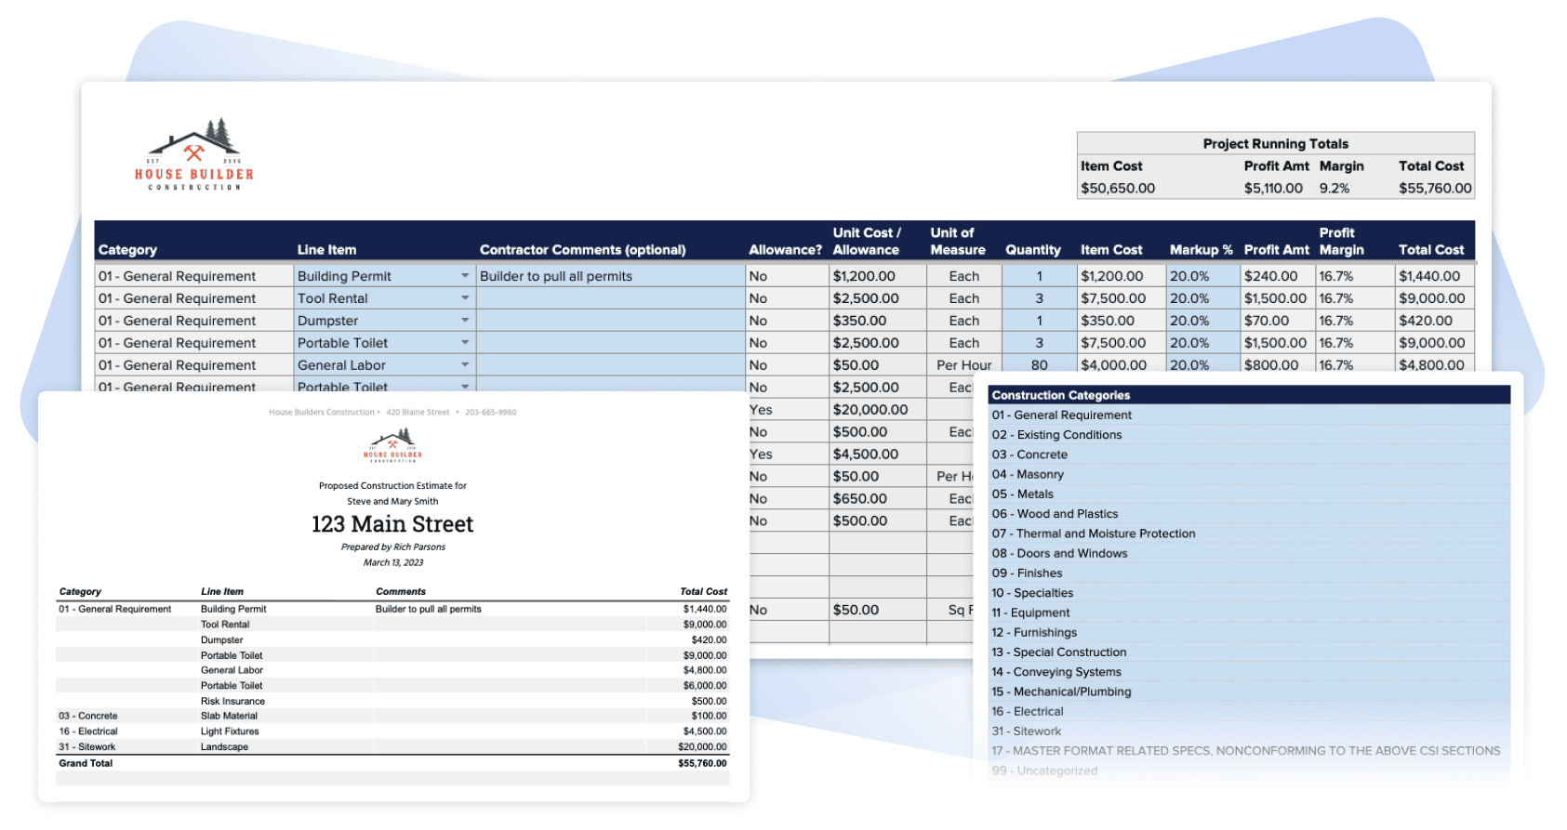Open the Dumpster line item dropdown arrow
The image size is (1567, 830).
point(464,321)
